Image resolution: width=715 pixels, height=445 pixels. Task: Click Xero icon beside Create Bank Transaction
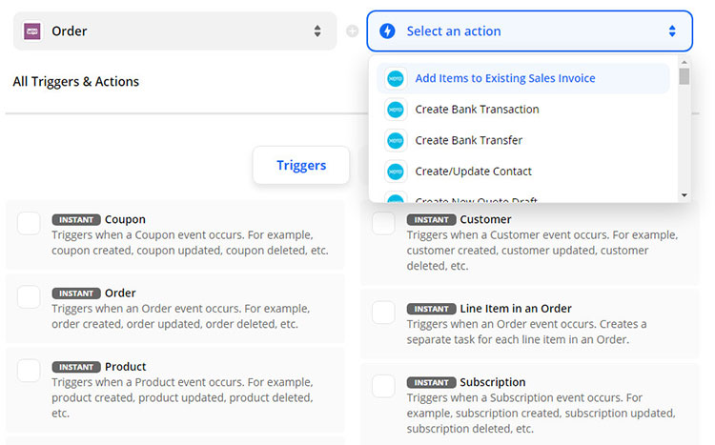pos(396,110)
